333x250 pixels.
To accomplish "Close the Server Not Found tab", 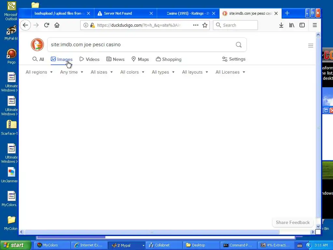I will pos(151,13).
